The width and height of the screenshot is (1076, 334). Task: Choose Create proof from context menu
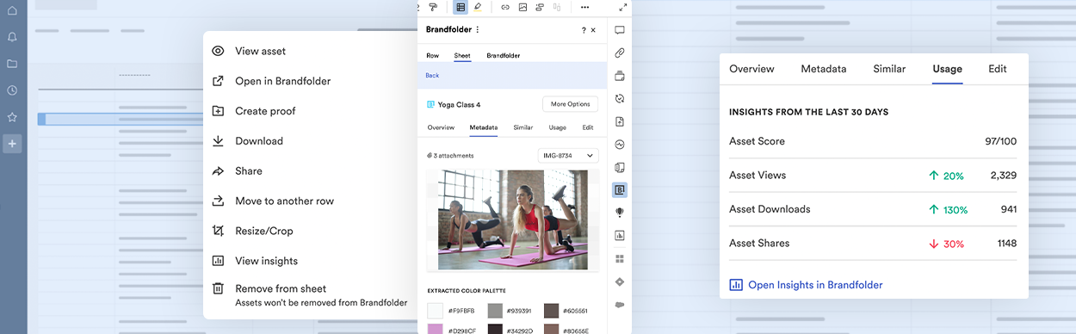265,111
